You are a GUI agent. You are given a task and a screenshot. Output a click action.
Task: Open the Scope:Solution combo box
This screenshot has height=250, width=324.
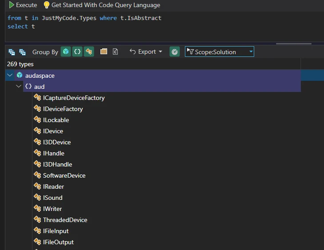[x=220, y=52]
